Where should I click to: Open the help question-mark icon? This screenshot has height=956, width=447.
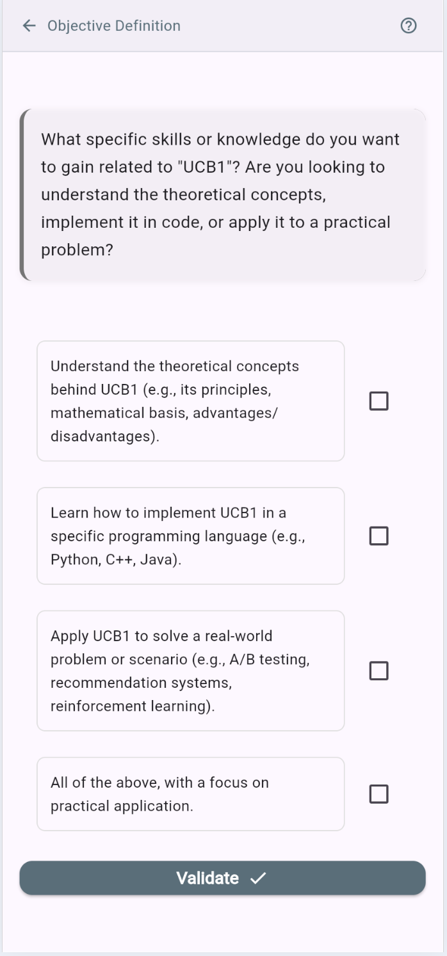[408, 26]
